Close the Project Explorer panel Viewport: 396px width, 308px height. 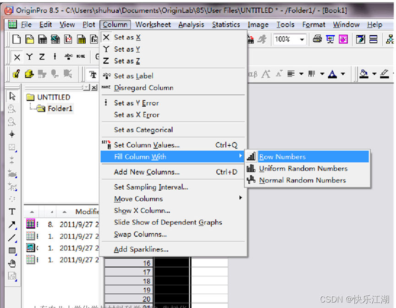(94, 88)
